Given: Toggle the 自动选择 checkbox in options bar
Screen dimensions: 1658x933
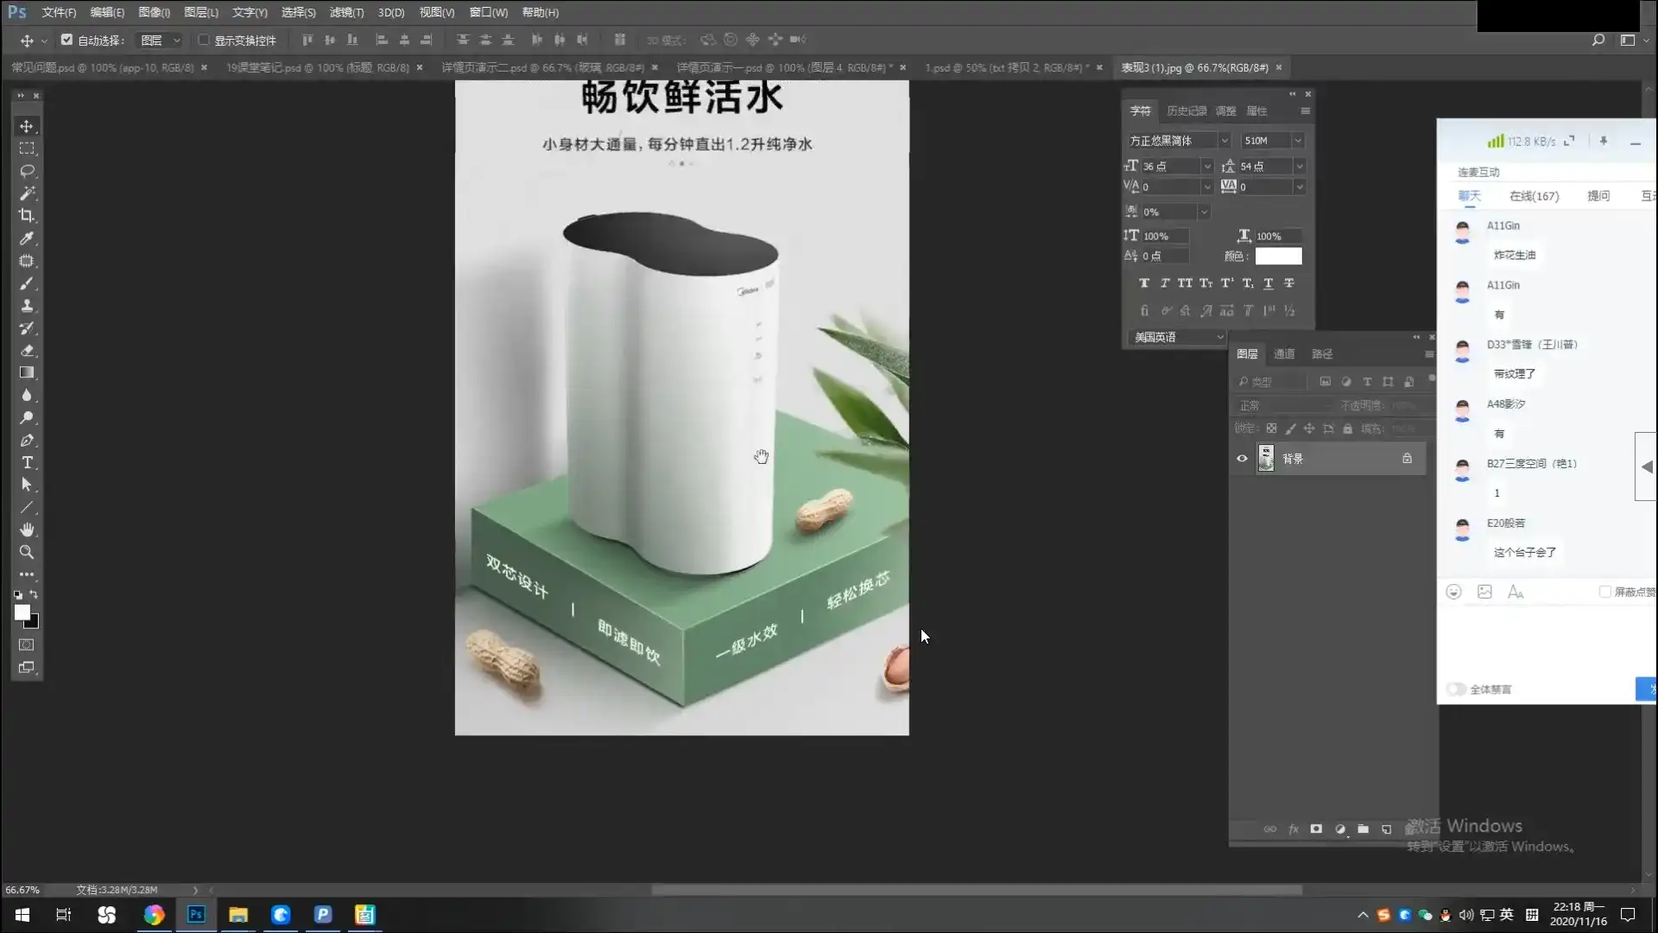Looking at the screenshot, I should 66,40.
